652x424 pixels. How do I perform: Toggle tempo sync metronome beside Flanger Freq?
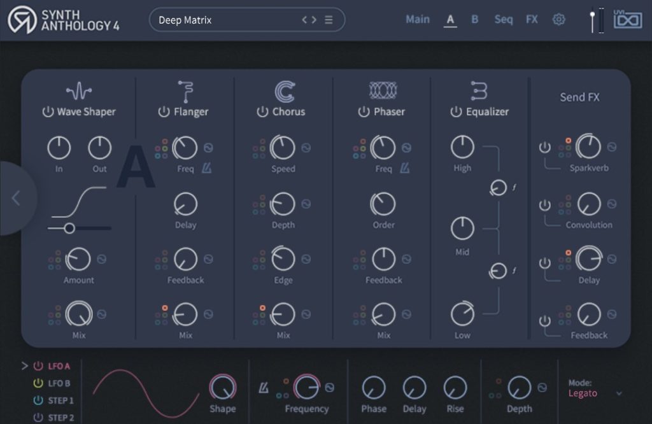[208, 169]
